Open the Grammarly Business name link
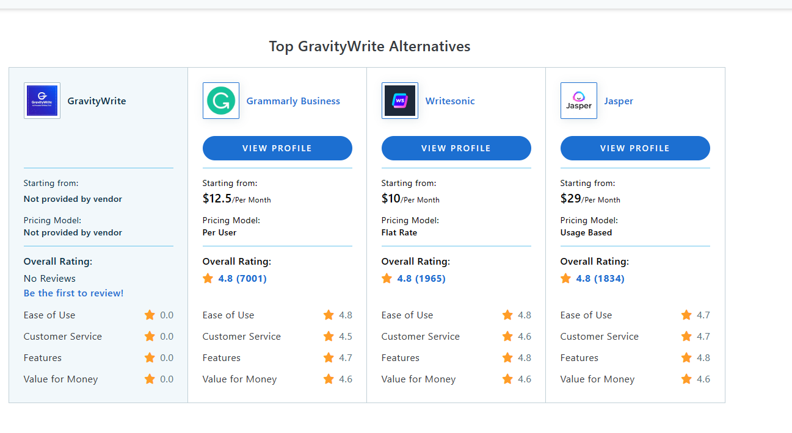The image size is (792, 433). [293, 101]
